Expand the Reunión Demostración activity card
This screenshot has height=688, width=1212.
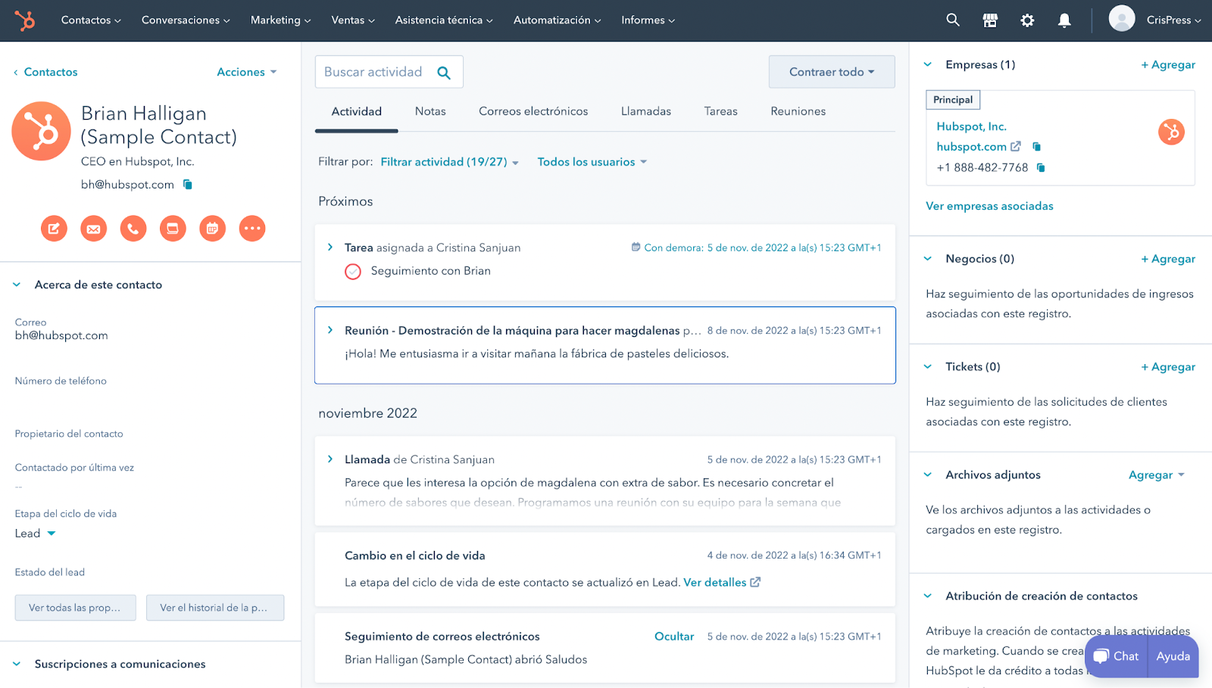(330, 330)
